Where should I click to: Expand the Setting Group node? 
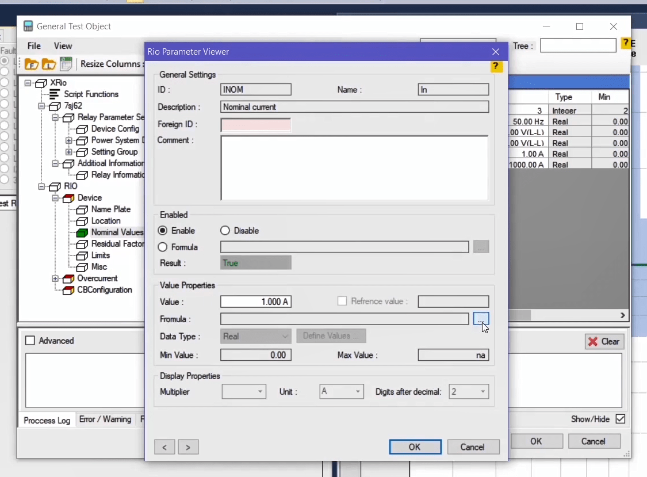point(68,152)
